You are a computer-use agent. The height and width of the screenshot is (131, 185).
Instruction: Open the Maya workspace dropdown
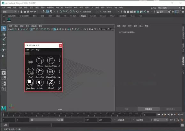click(x=169, y=8)
